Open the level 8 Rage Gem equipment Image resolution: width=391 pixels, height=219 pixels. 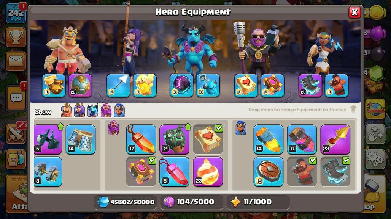pos(174,172)
